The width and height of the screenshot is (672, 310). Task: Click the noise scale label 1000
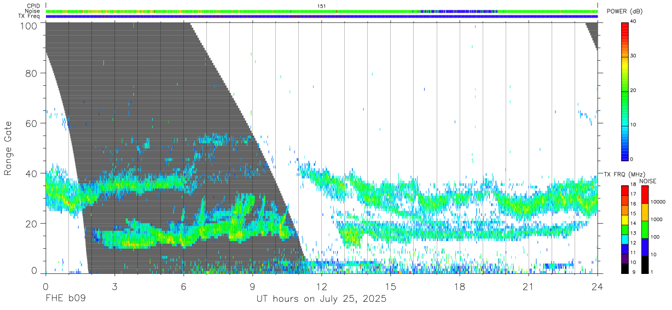[657, 219]
